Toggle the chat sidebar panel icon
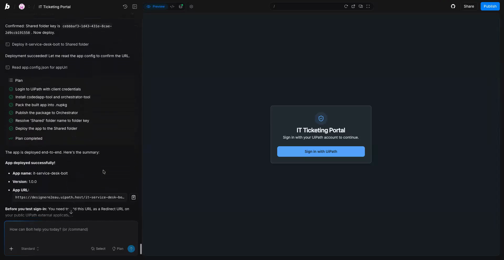 tap(135, 7)
